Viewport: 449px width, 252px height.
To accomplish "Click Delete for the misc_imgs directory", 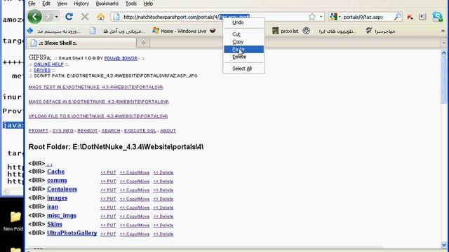I will 163,216.
